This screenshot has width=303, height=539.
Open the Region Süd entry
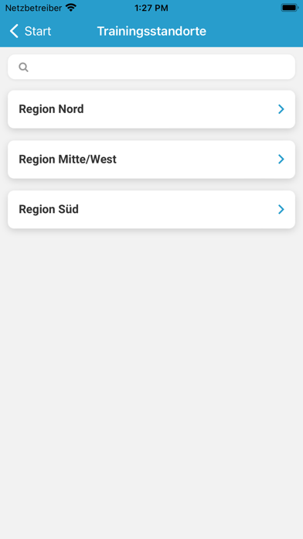[151, 209]
